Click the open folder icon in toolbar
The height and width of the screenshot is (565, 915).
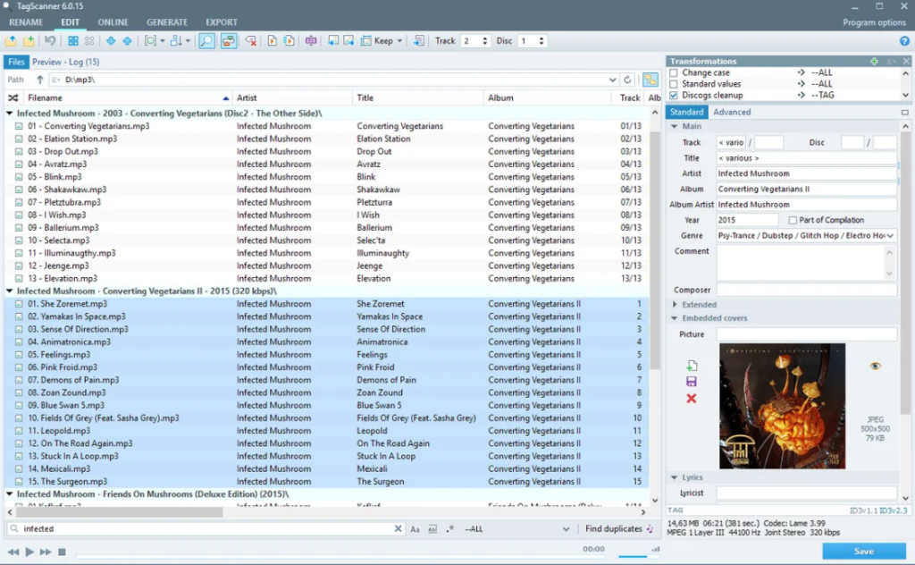click(11, 41)
